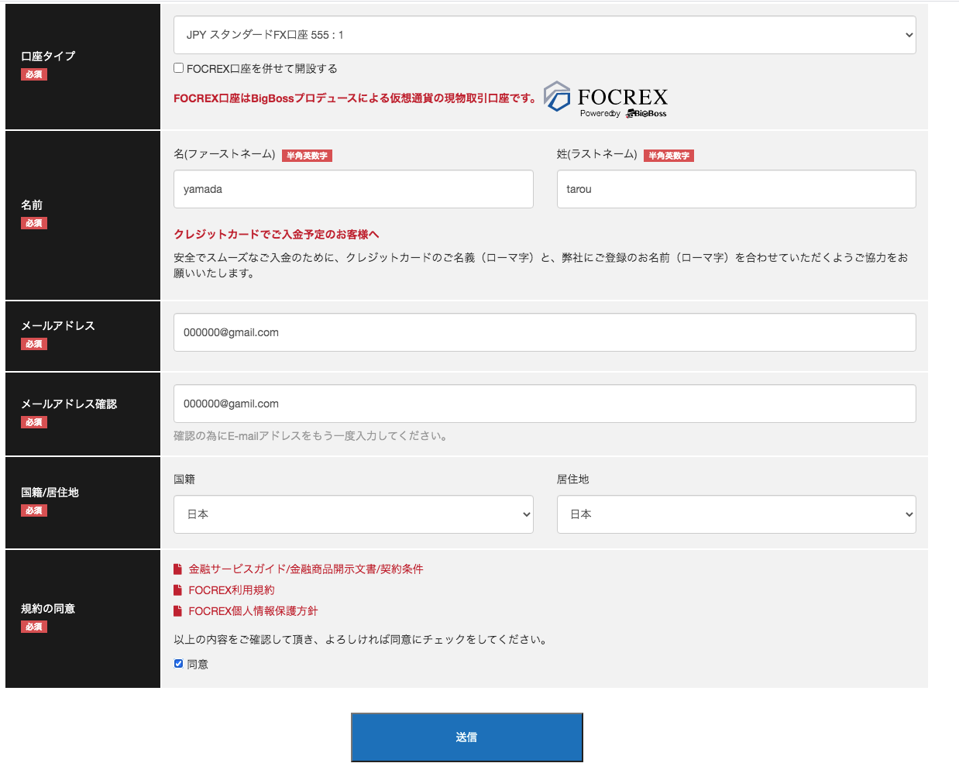The image size is (959, 763).
Task: Click document icon beside 金融サービスガイド
Action: 178,569
